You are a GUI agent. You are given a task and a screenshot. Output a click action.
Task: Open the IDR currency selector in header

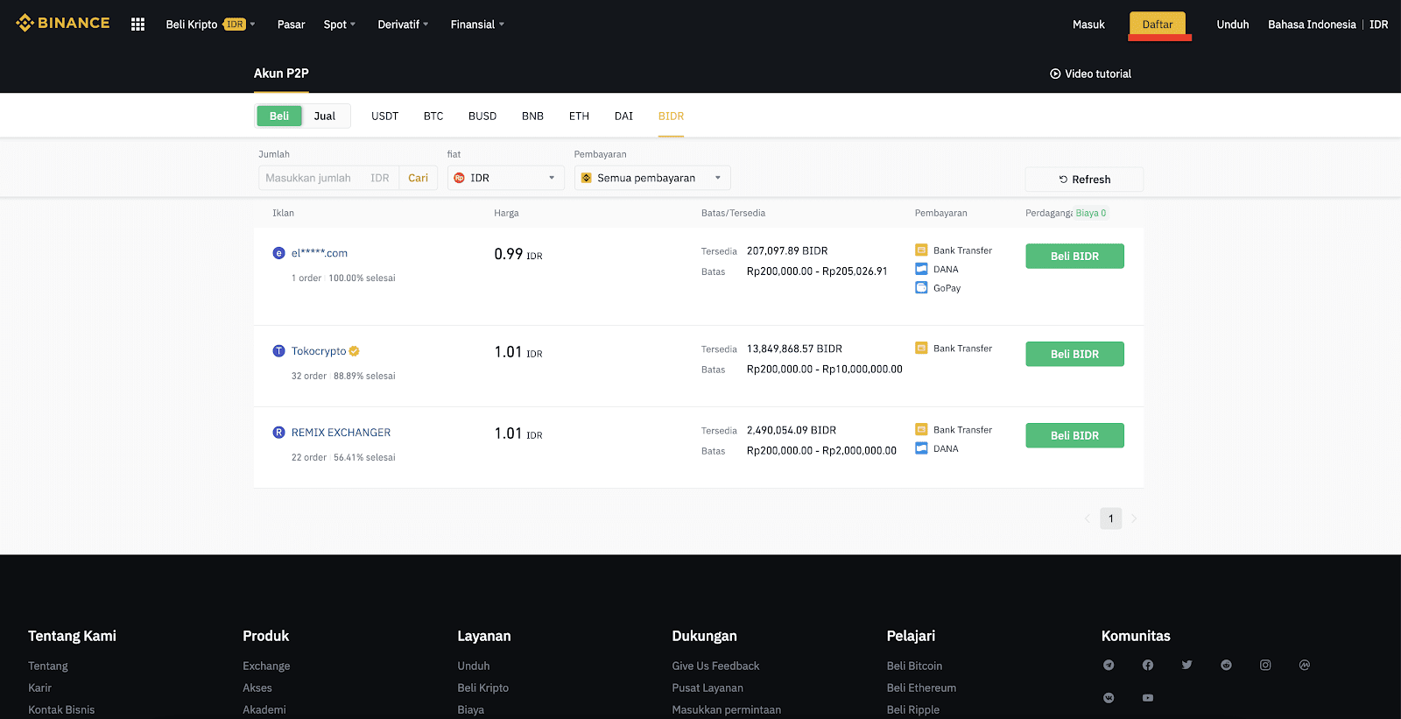point(1379,25)
